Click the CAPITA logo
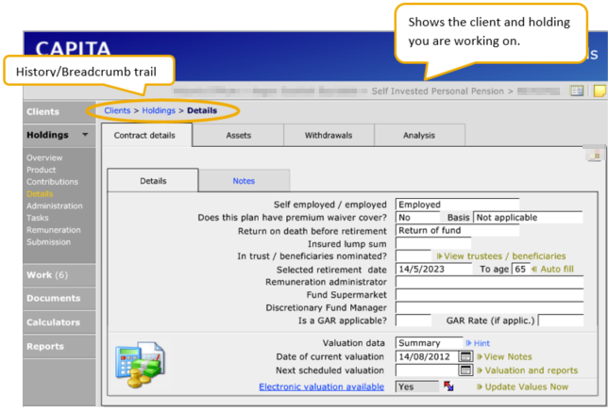Image resolution: width=608 pixels, height=411 pixels. 73,49
